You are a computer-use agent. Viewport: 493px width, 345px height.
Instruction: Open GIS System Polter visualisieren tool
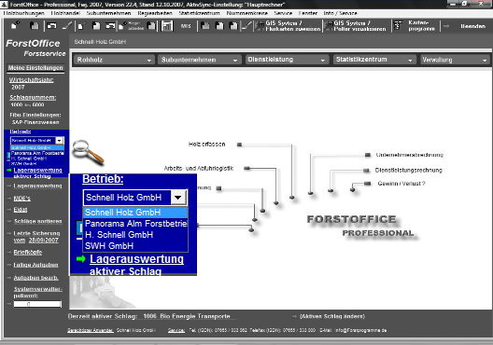357,26
